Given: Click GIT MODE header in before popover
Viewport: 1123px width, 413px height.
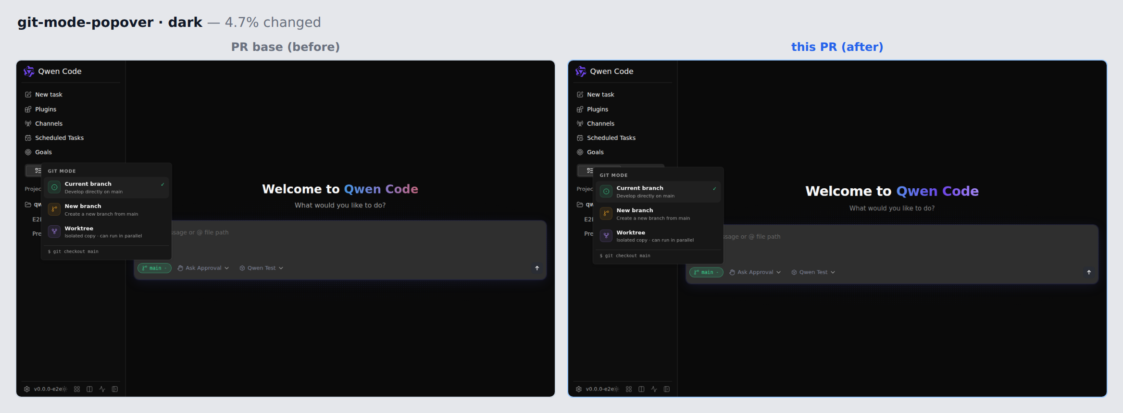Looking at the screenshot, I should coord(62,171).
